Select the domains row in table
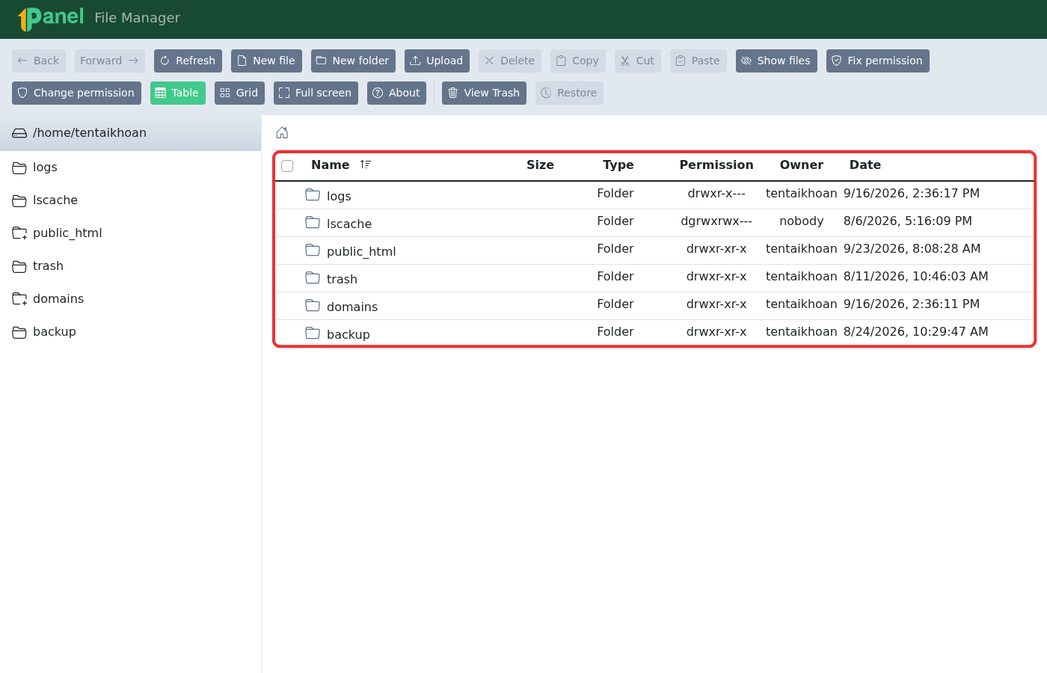 (x=654, y=306)
